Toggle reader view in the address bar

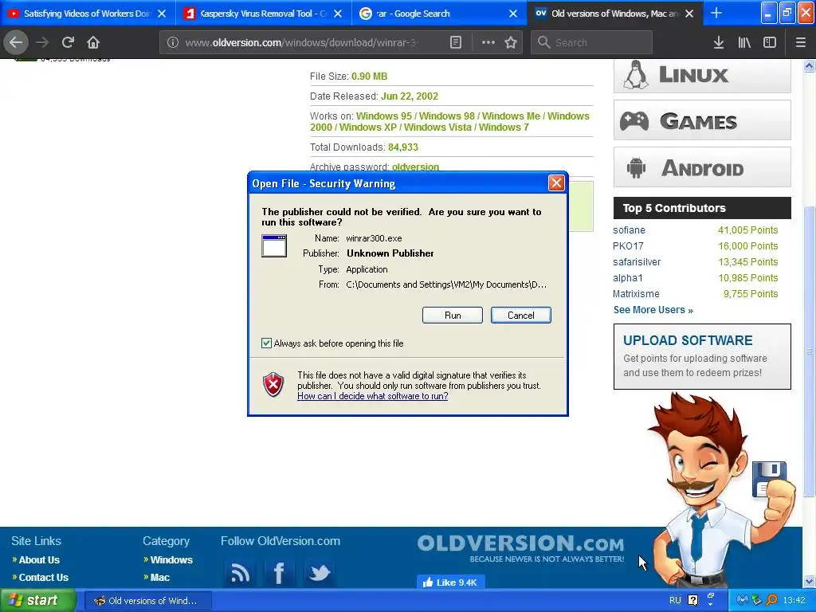click(455, 43)
